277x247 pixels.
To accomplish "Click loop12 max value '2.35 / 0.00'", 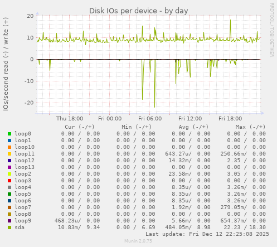I will coord(246,161).
